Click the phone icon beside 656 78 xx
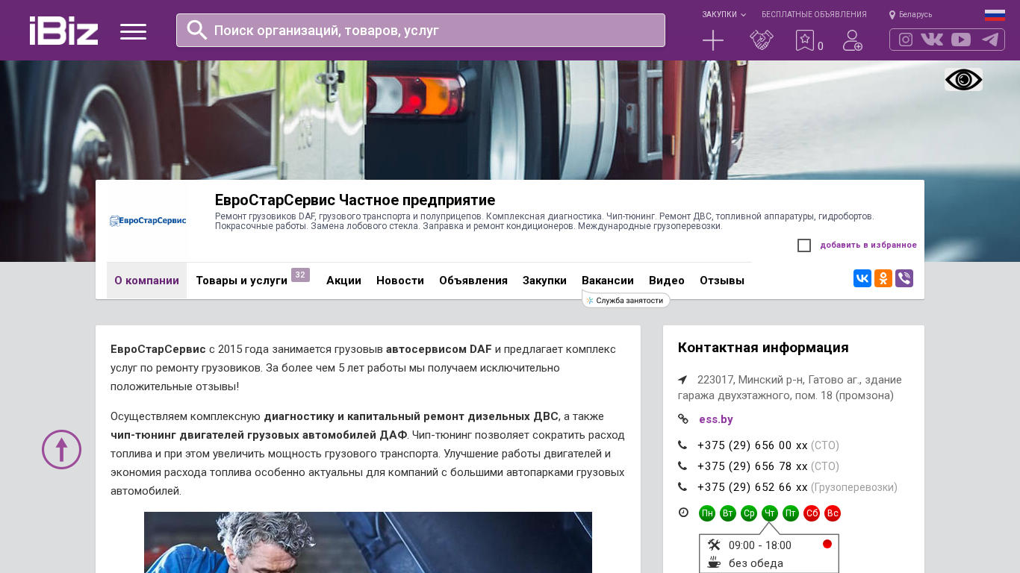Viewport: 1020px width, 573px height. click(682, 466)
